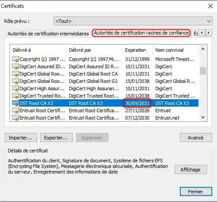The width and height of the screenshot is (217, 202).
Task: Switch to Autorités de certification intermédiaires tab
Action: [48, 34]
